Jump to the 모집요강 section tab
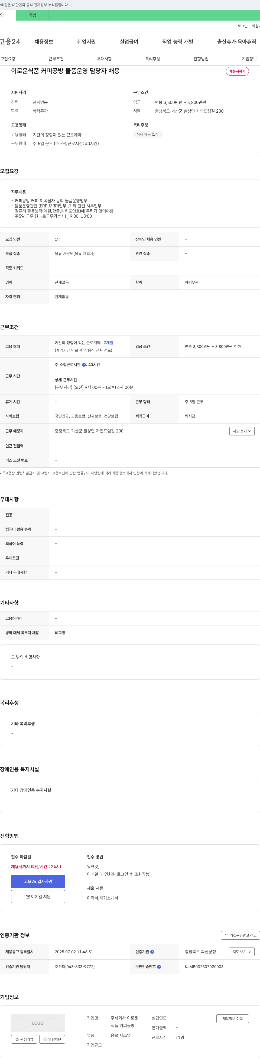The height and width of the screenshot is (1058, 260). click(x=8, y=59)
